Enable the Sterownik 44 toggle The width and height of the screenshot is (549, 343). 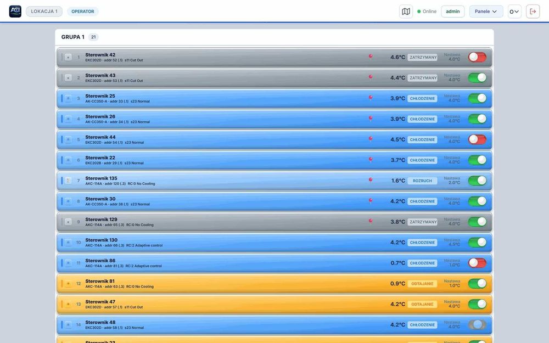(x=477, y=139)
